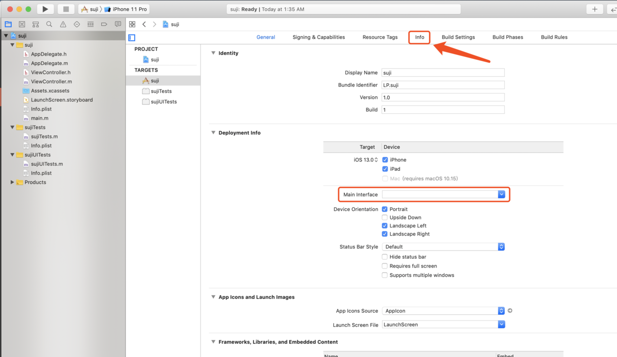617x357 pixels.
Task: Uncheck the iPad device checkbox
Action: pyautogui.click(x=385, y=169)
